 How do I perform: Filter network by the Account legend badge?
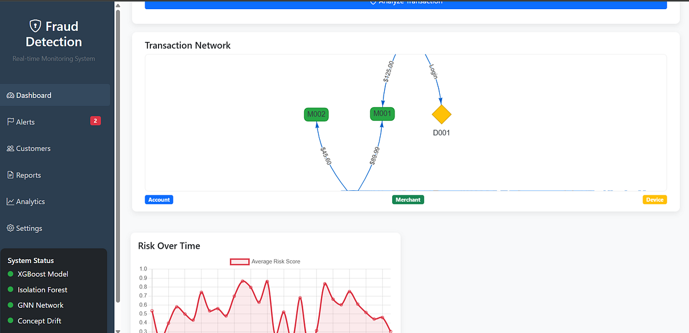159,199
